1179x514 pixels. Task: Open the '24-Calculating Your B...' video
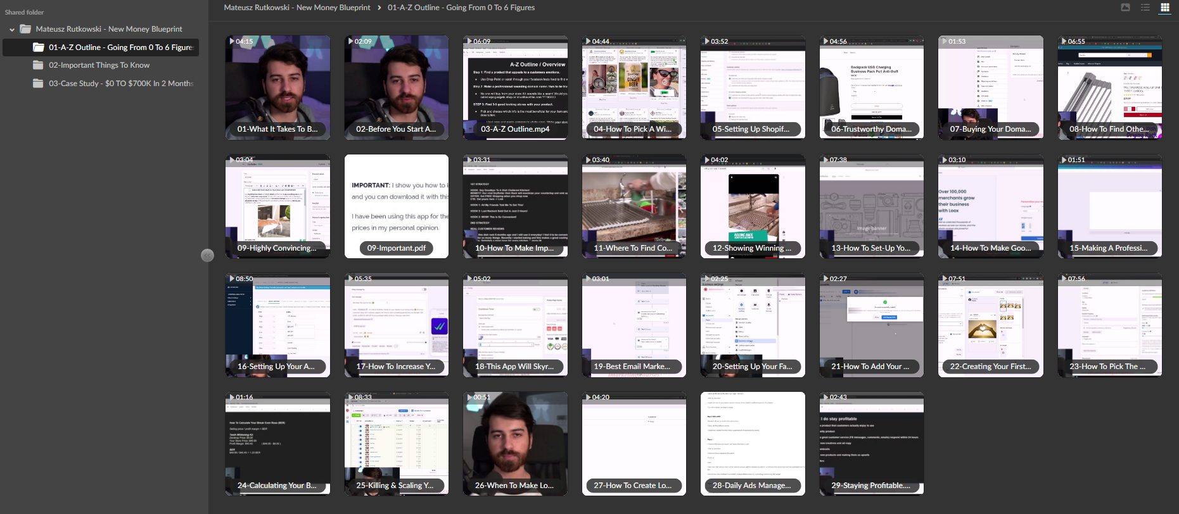277,444
